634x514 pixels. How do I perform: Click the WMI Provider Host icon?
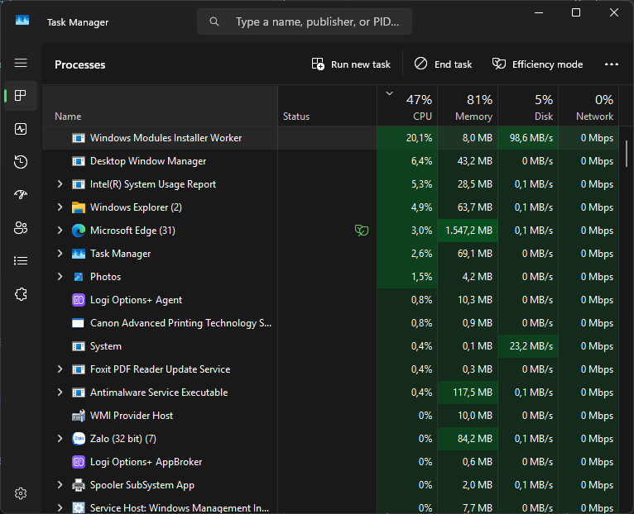(x=79, y=416)
